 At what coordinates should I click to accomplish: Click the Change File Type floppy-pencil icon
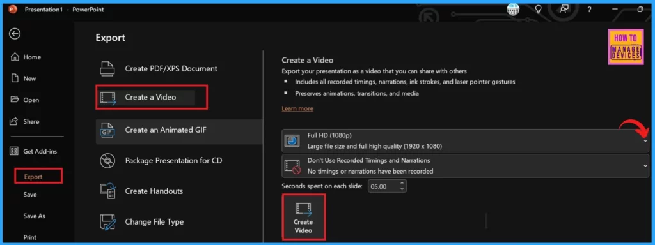(x=107, y=223)
